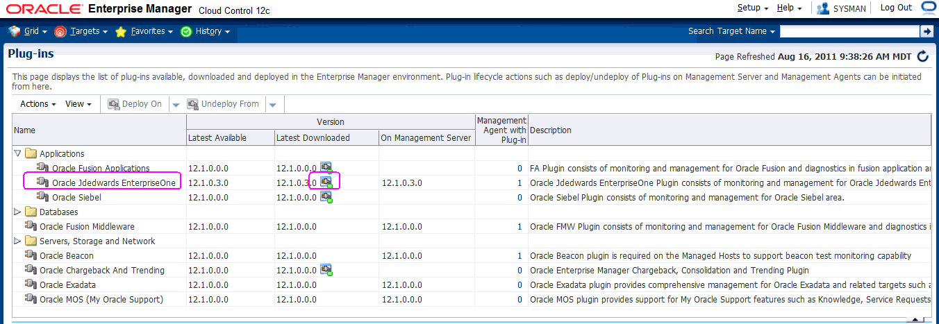Click the Description column header
Screen dimensions: 939x324
click(x=729, y=130)
